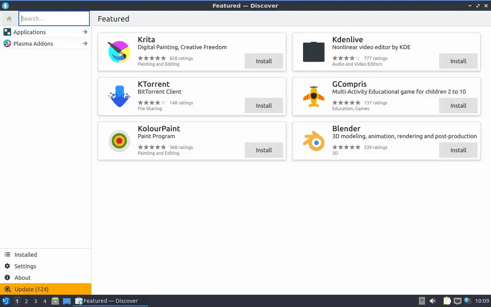Viewport: 491px width, 307px height.
Task: Click the Plasma Addons category icon
Action: click(7, 43)
